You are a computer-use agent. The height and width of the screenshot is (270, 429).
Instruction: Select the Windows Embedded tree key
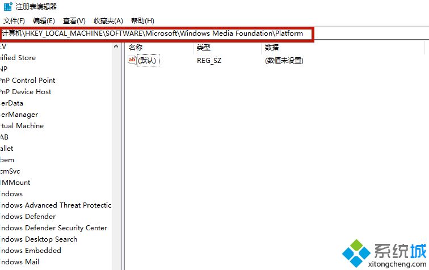coord(31,251)
